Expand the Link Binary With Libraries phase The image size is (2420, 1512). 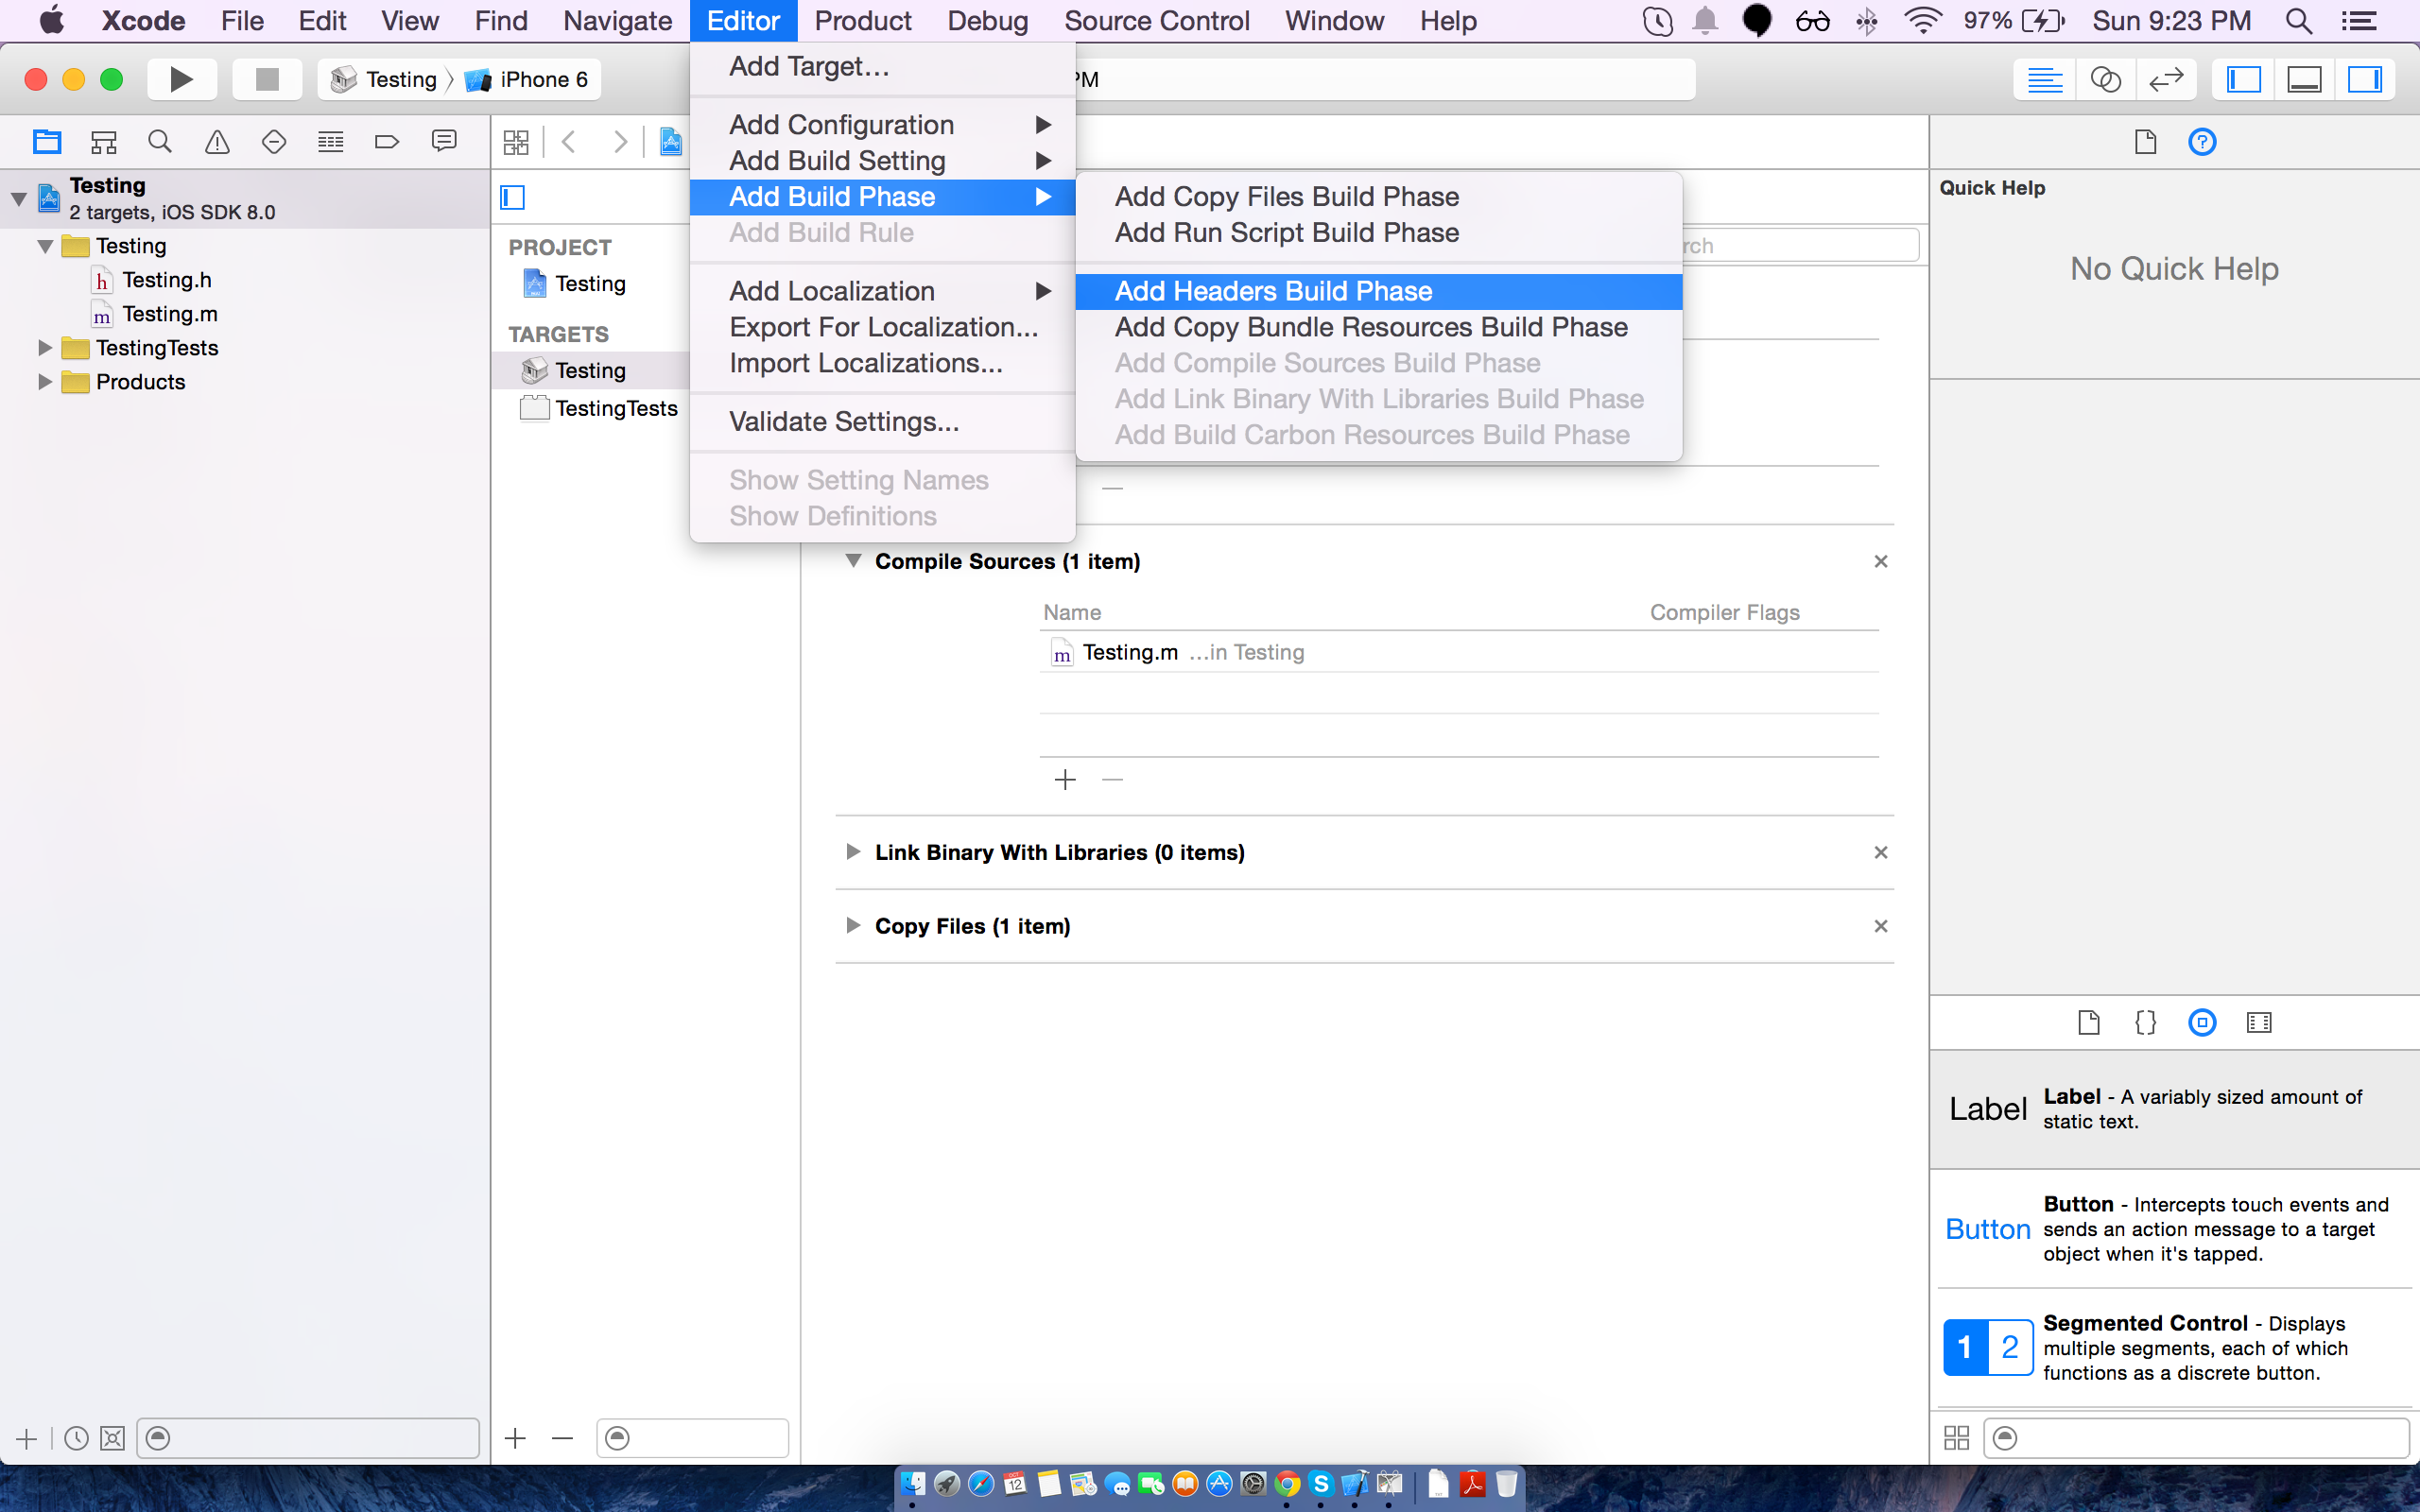pos(853,852)
